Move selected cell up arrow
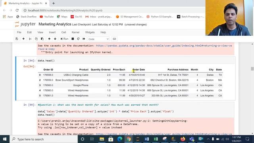Image resolution: width=254 pixels, height=143 pixels. pyautogui.click(x=49, y=39)
